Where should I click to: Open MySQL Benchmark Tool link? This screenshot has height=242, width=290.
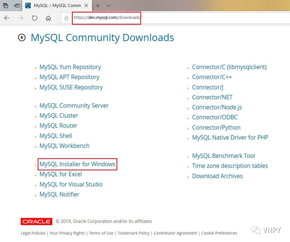point(223,156)
